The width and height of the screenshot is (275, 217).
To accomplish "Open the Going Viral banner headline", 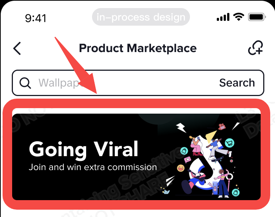I will click(x=84, y=150).
